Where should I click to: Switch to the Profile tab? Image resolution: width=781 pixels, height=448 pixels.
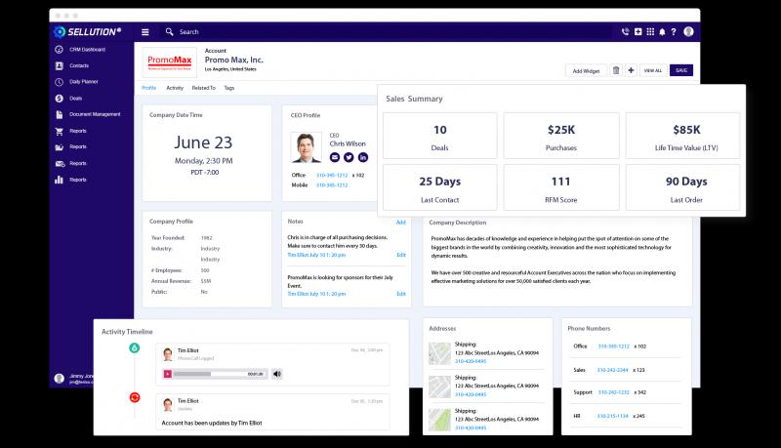[149, 88]
